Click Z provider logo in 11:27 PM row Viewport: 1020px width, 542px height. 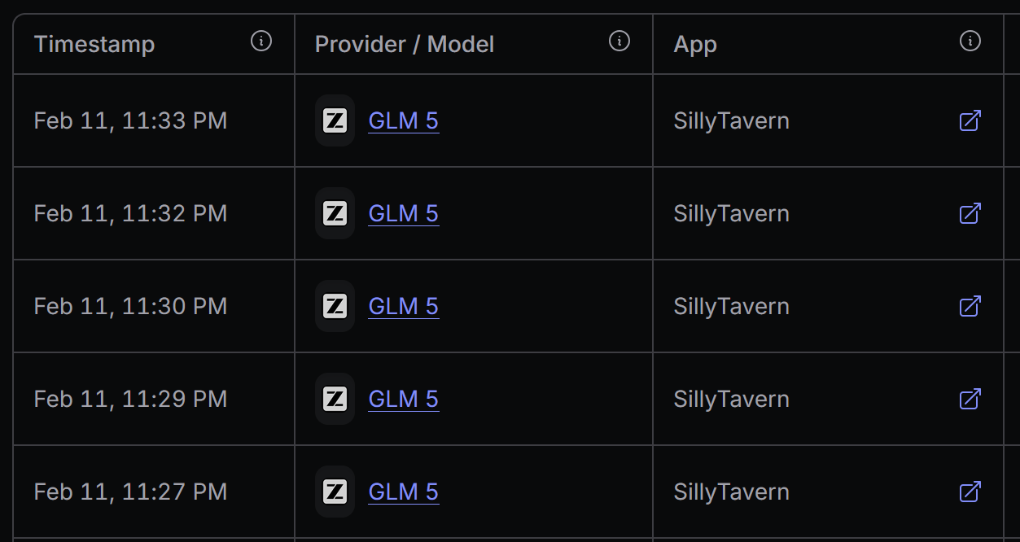click(x=335, y=492)
